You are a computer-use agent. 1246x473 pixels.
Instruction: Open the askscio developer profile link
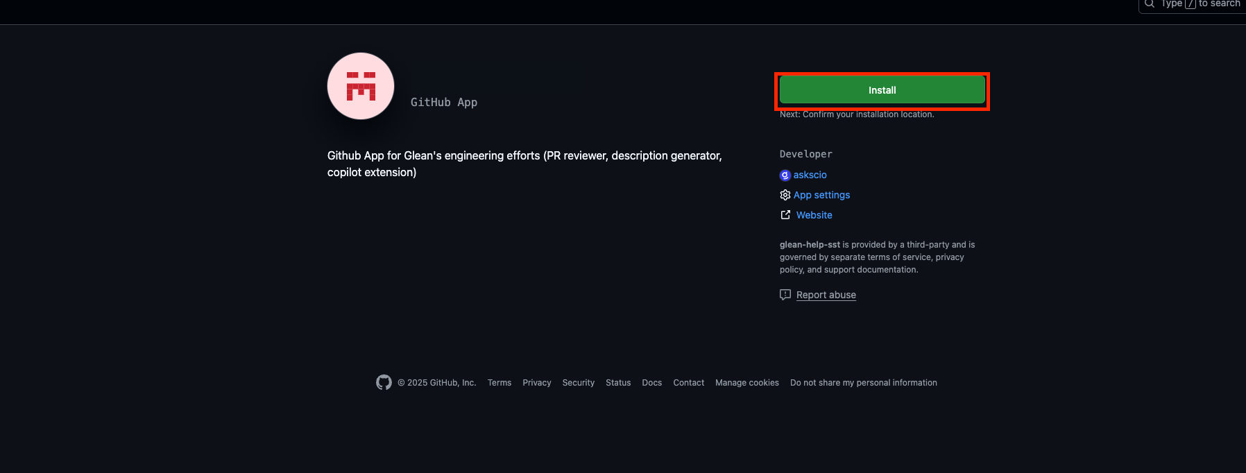click(810, 175)
